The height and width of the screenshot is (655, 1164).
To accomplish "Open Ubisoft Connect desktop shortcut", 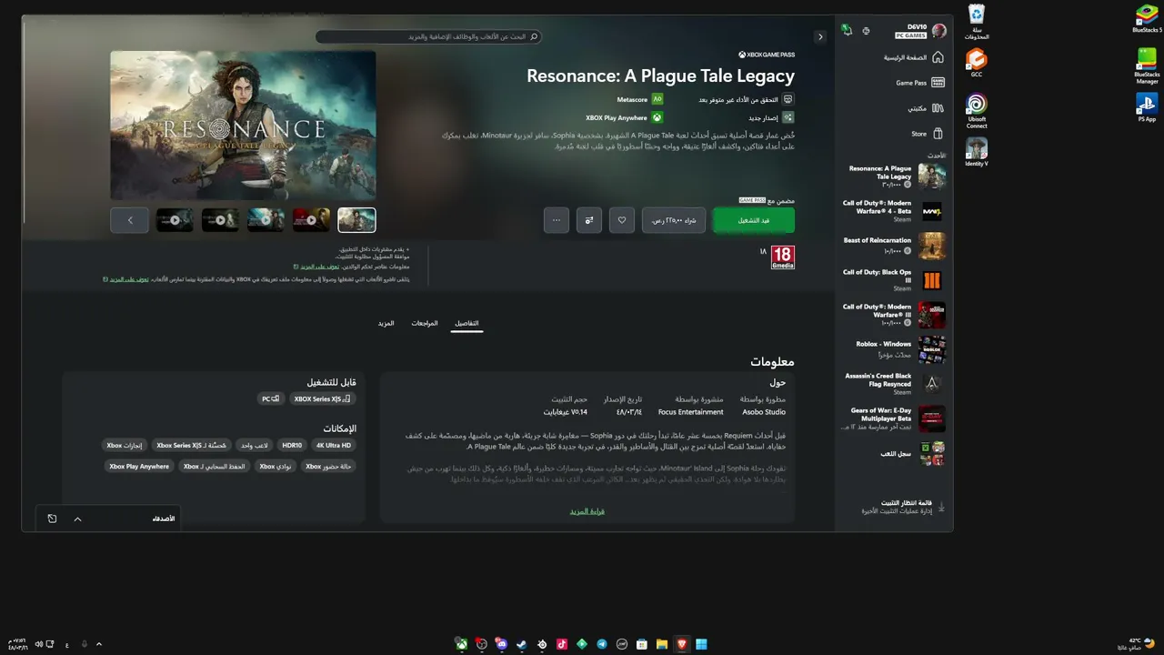I will click(977, 110).
